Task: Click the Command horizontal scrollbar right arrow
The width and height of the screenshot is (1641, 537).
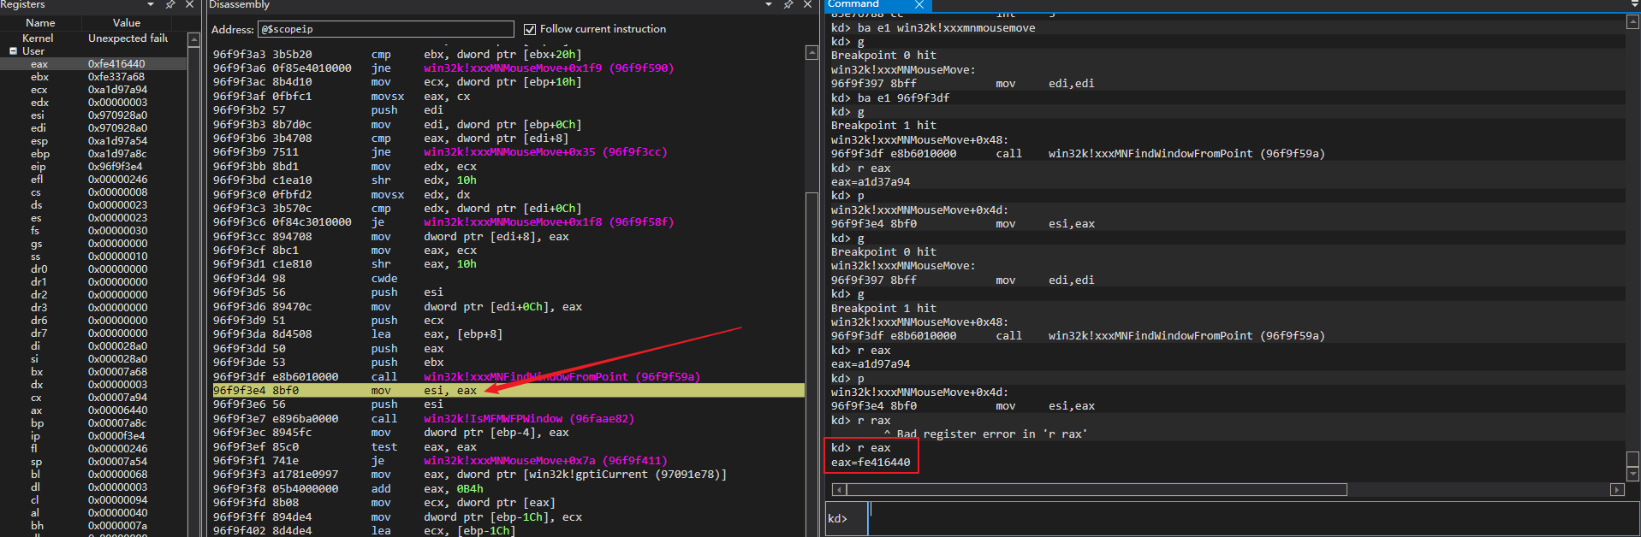Action: [1617, 490]
